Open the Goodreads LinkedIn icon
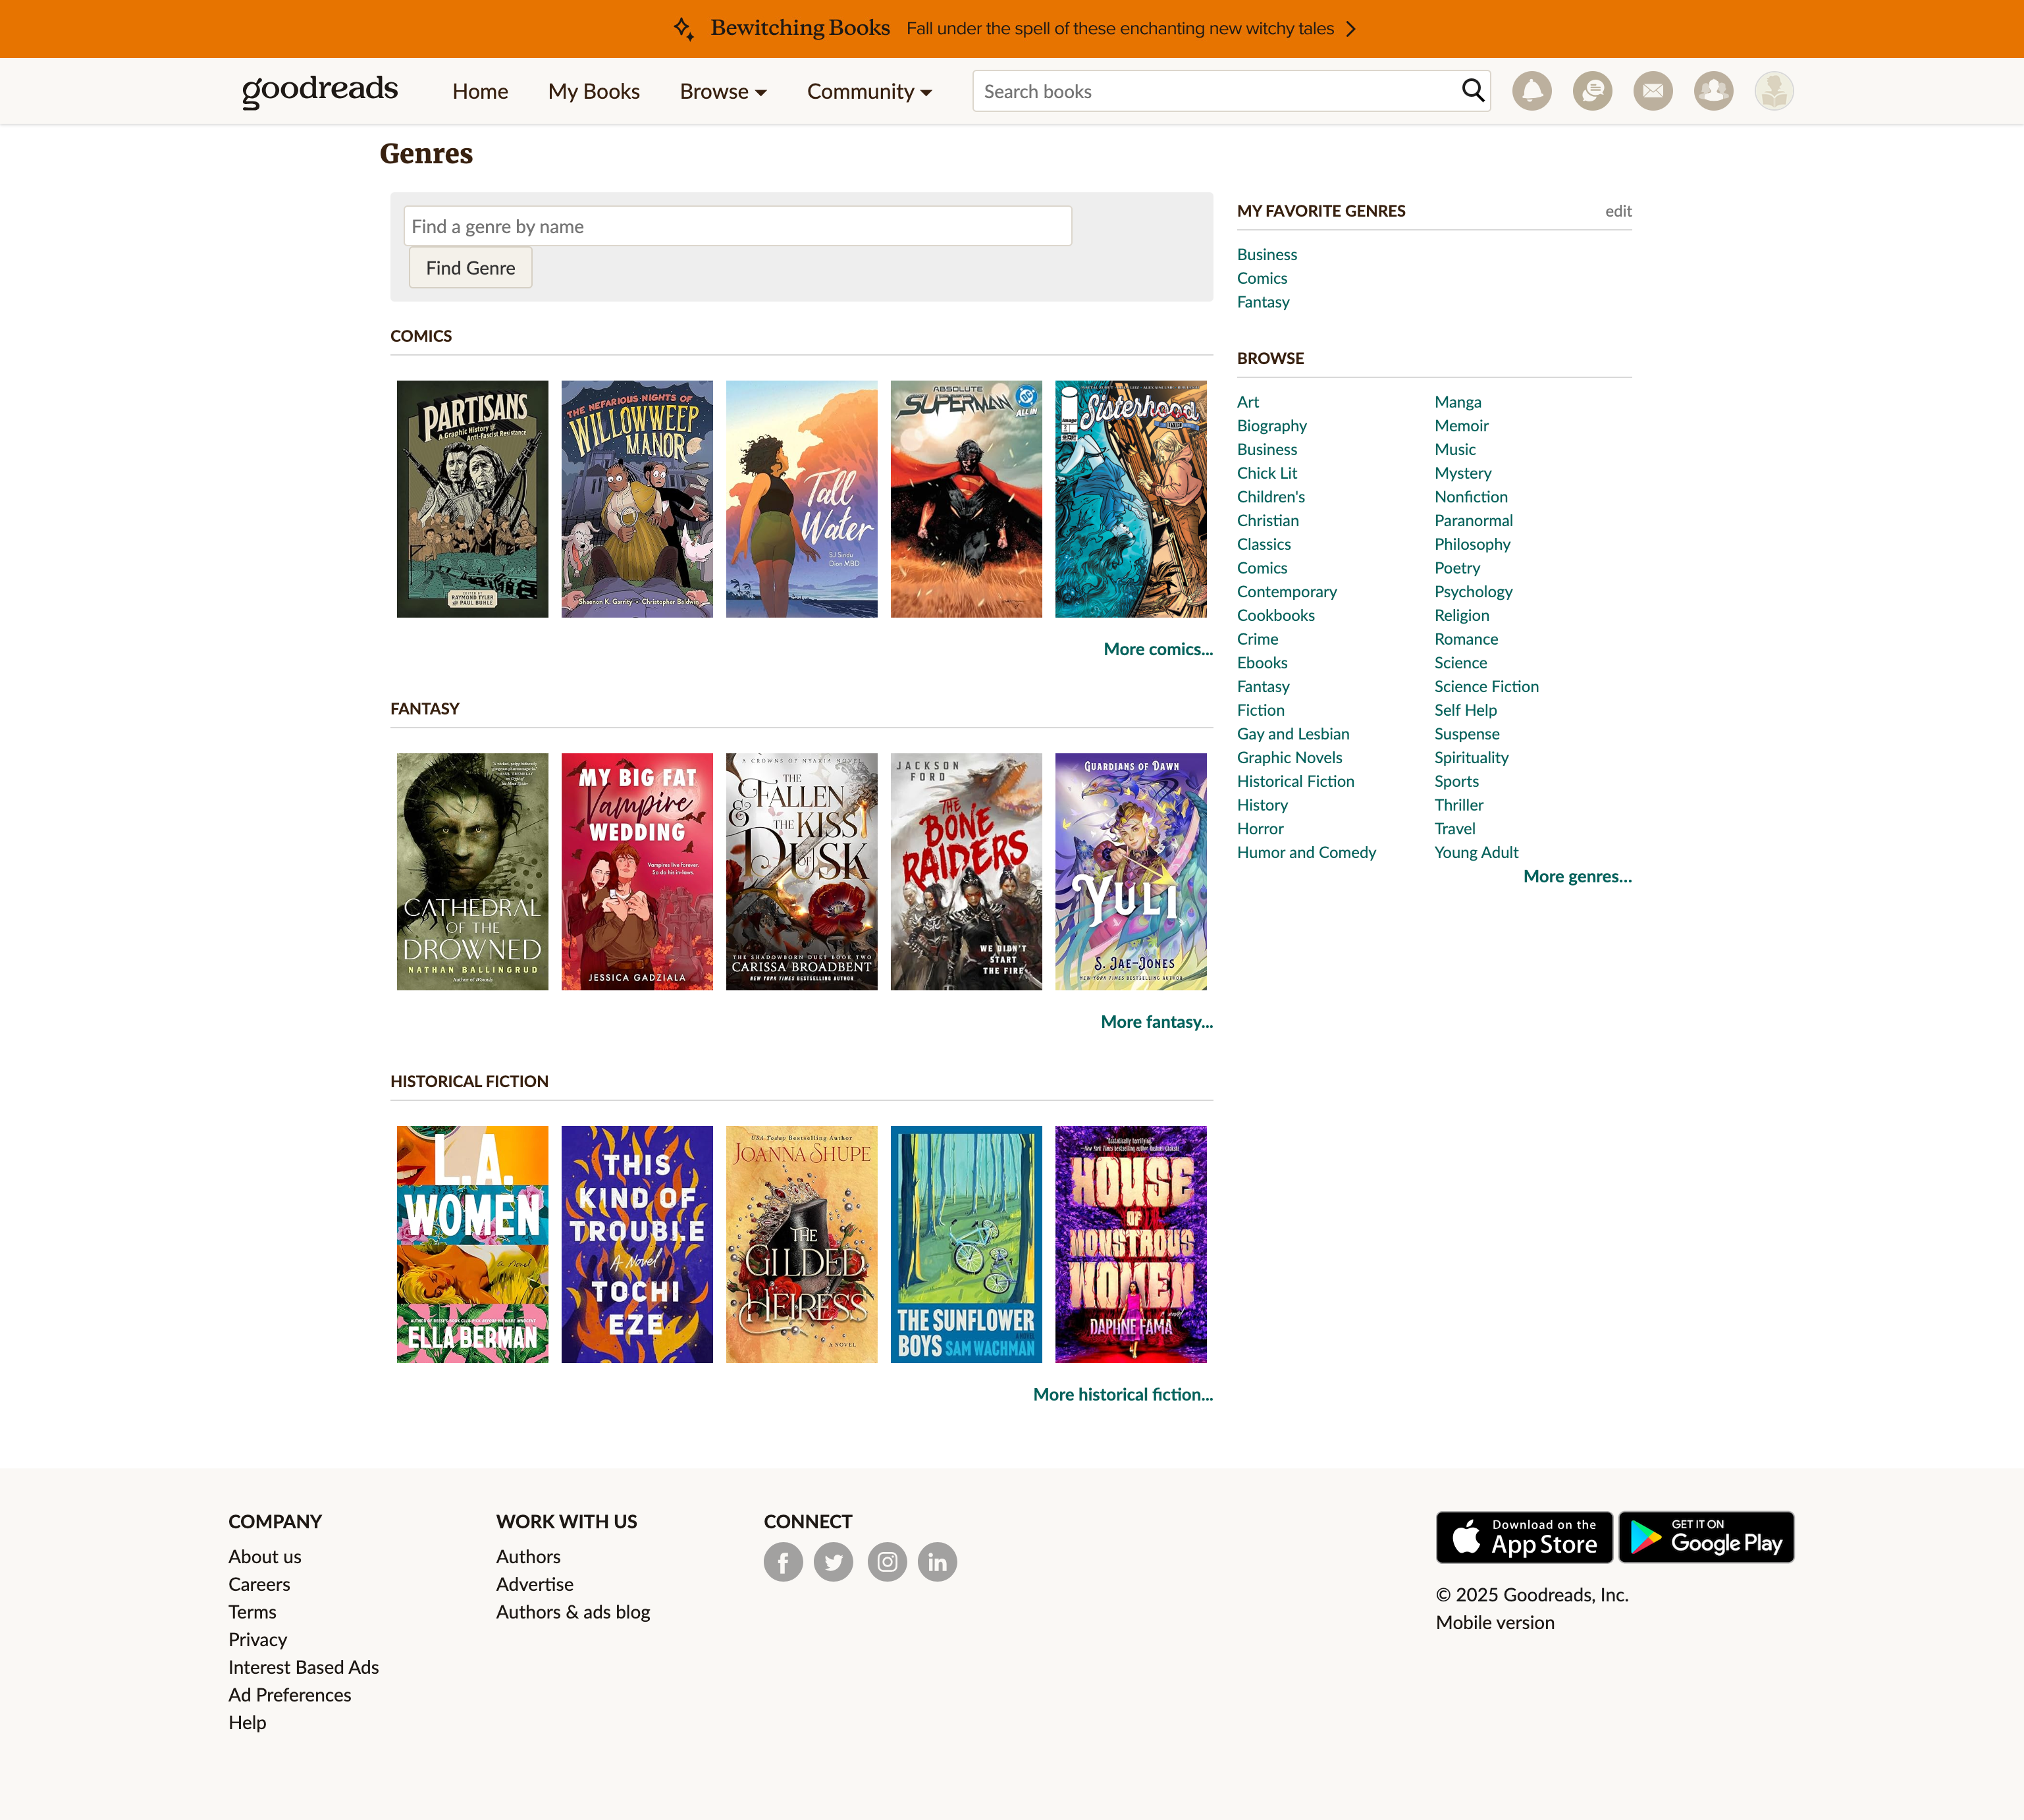 937,1562
